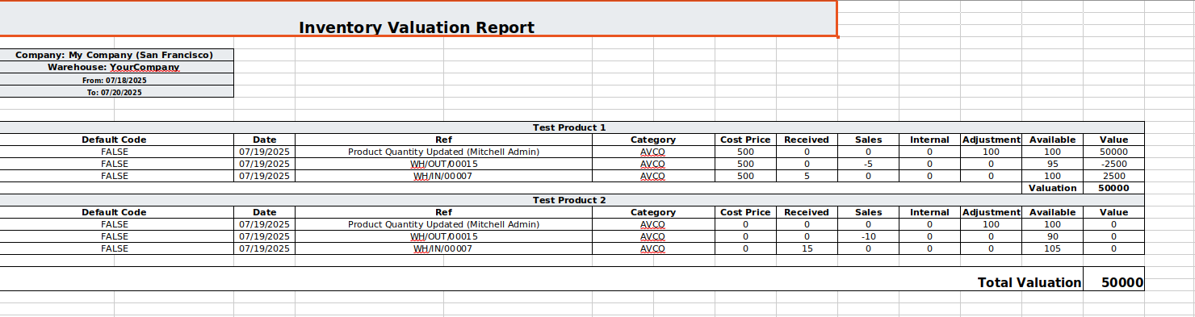Click the From: 07/18/2025 date cell
The image size is (1195, 317).
(116, 80)
